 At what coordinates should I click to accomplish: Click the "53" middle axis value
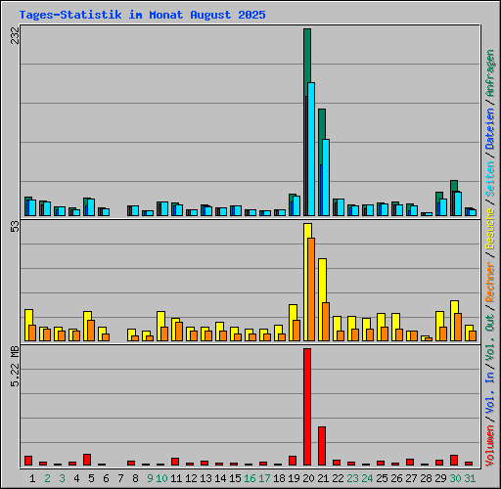(15, 226)
